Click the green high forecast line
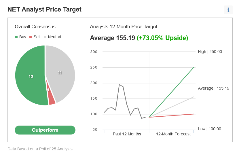 point(171,92)
